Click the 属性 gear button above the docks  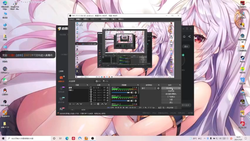pyautogui.click(x=98, y=81)
